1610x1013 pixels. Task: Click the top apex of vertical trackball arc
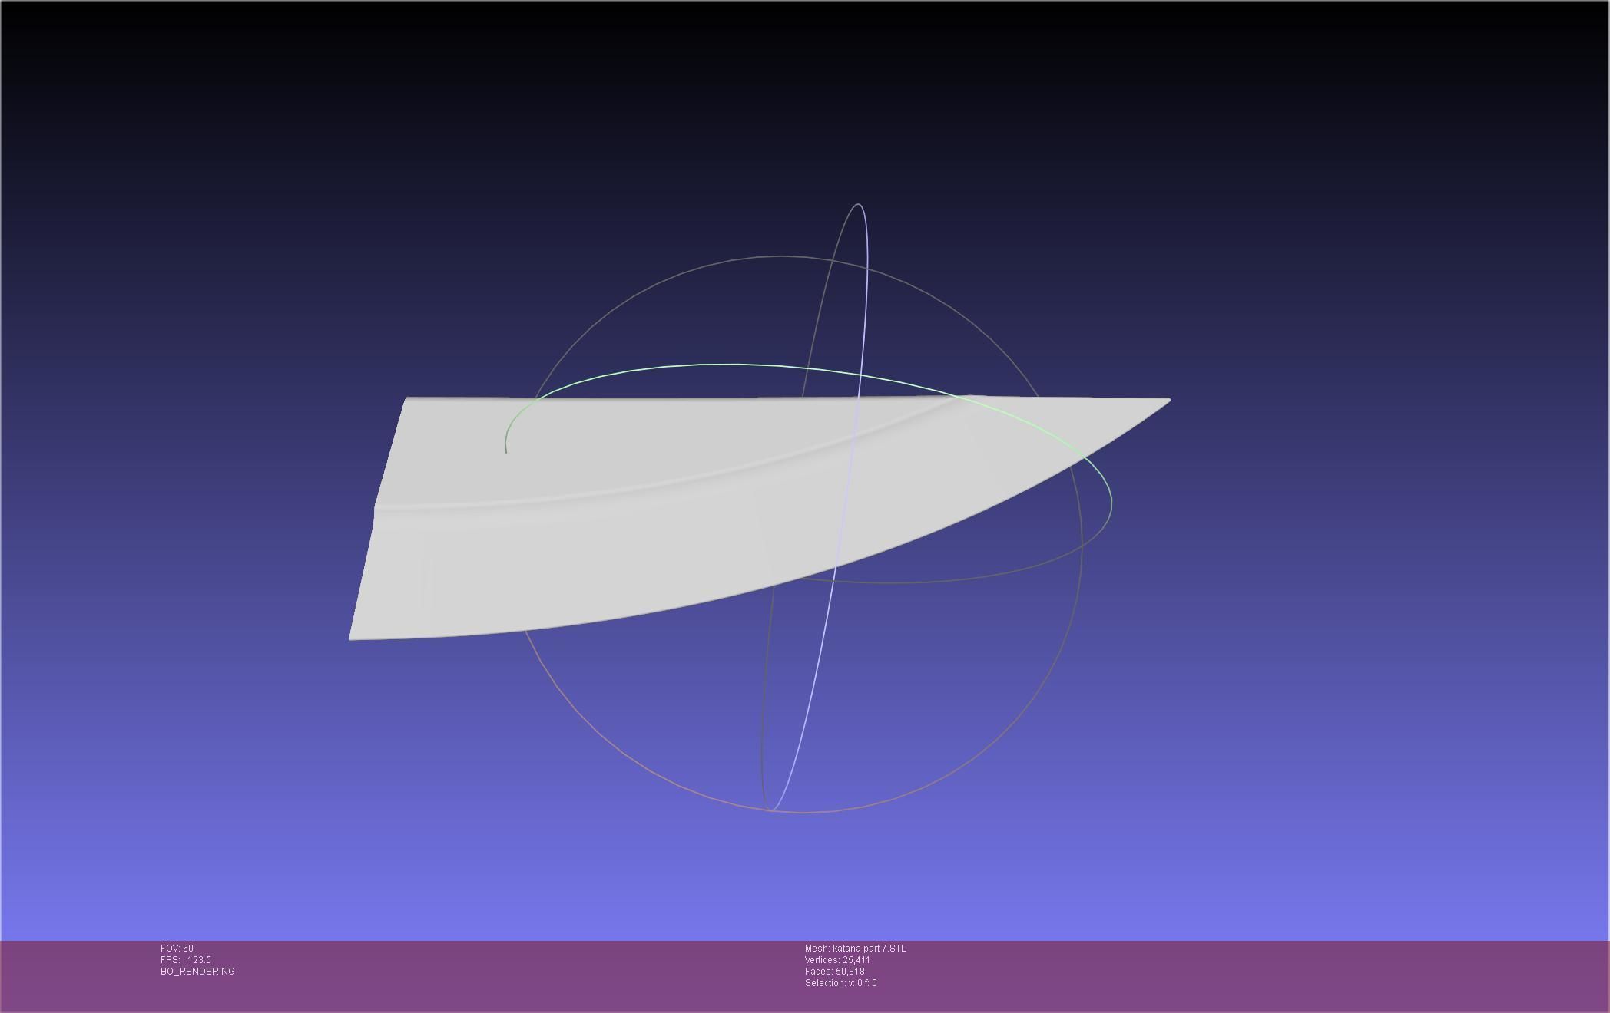click(x=858, y=204)
